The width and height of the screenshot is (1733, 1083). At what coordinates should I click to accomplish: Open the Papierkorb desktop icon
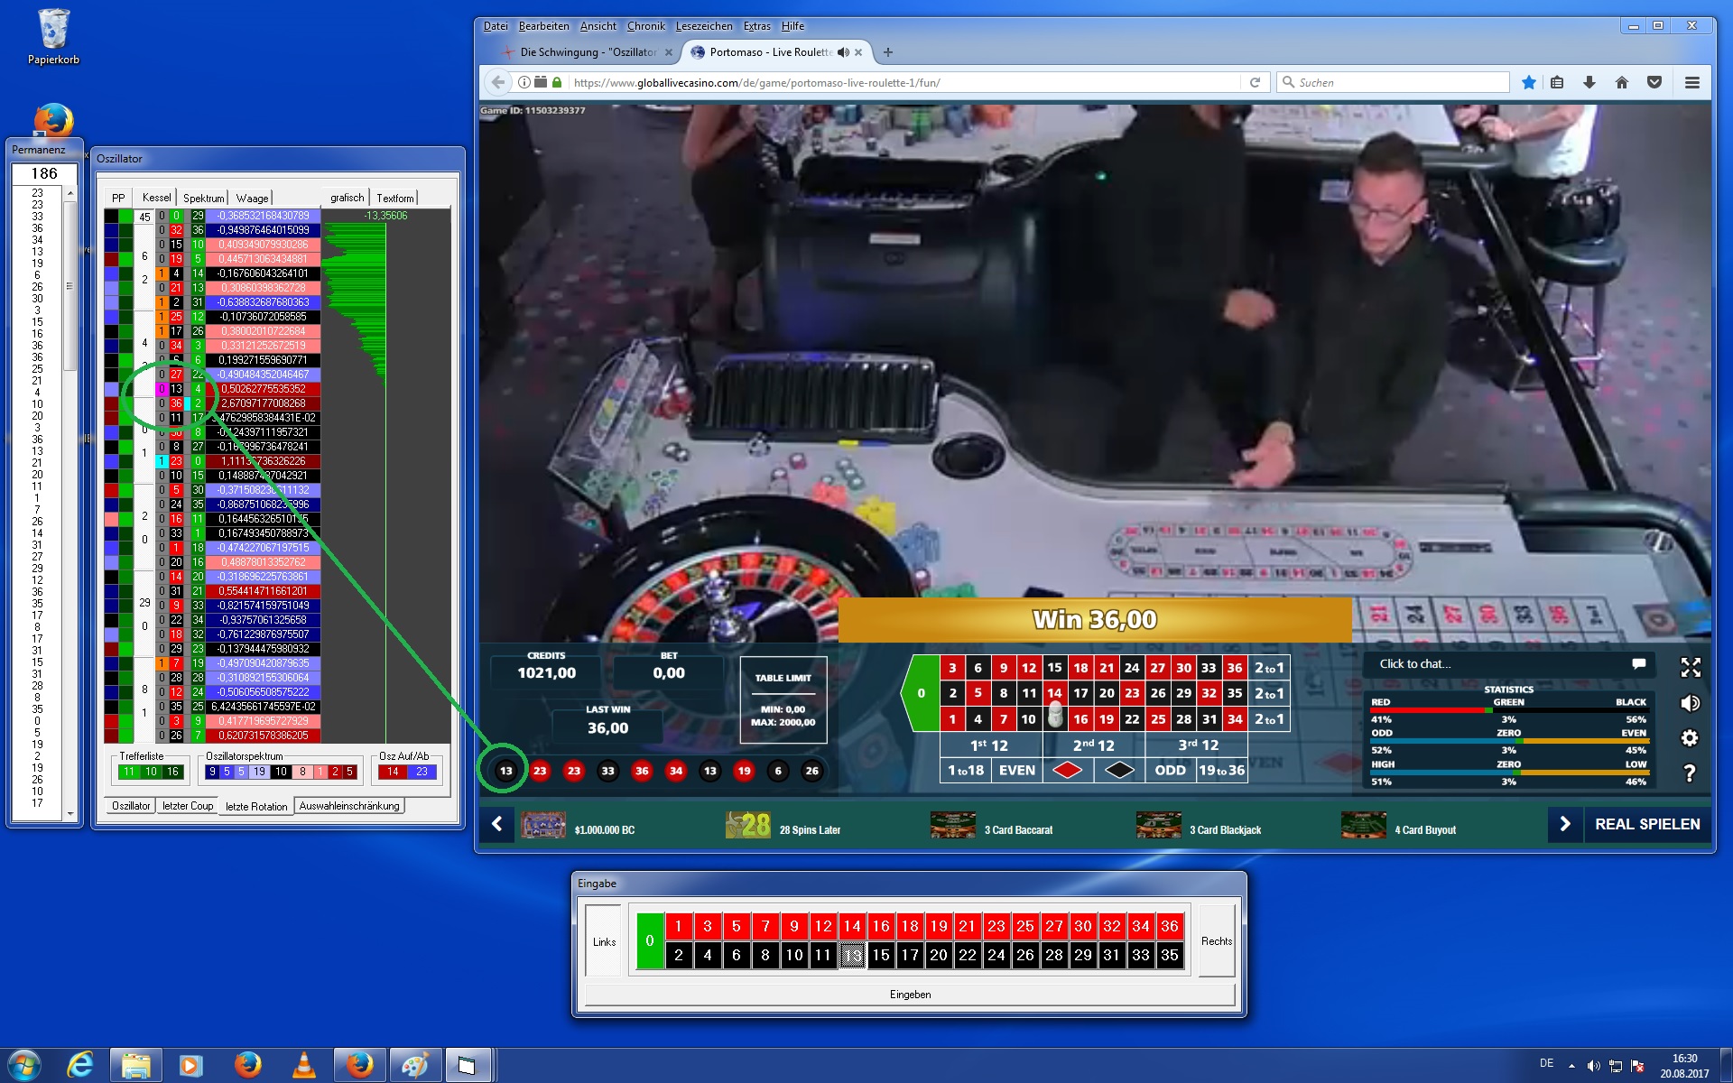click(x=53, y=37)
